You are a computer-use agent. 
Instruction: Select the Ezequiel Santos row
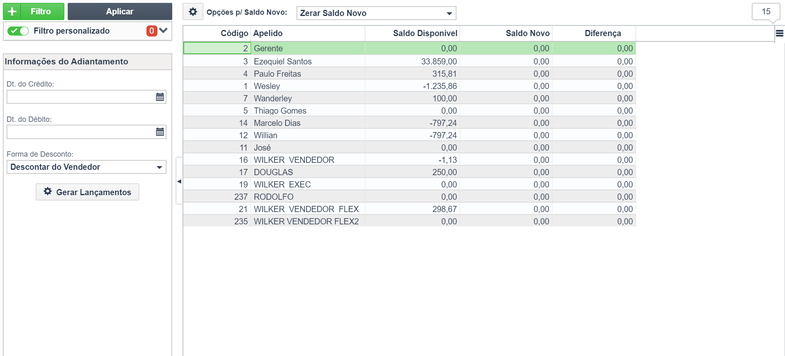pos(409,62)
